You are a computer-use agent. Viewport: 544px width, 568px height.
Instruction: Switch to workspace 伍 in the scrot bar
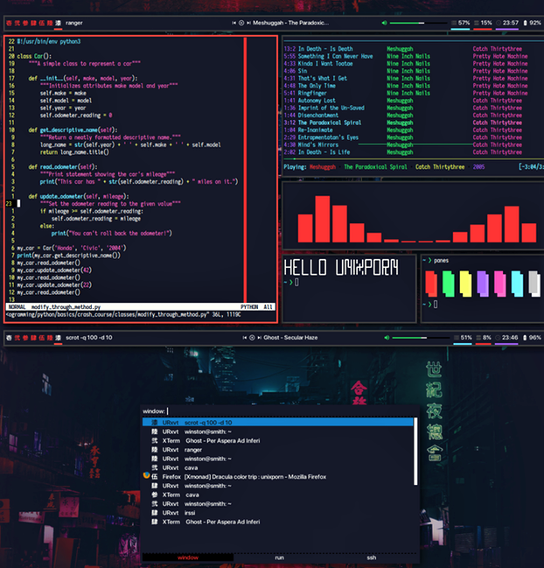pyautogui.click(x=42, y=338)
